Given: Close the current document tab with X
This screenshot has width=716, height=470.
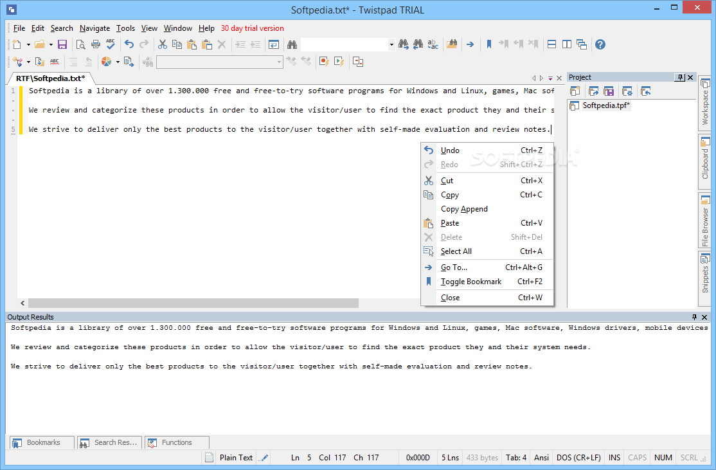Looking at the screenshot, I should pos(559,78).
